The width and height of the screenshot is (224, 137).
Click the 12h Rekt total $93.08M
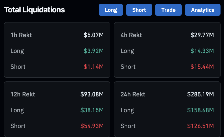click(92, 94)
